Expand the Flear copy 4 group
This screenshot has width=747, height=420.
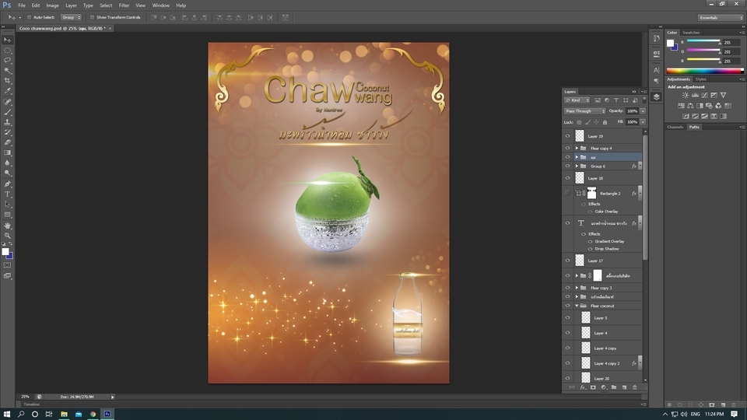click(x=577, y=148)
